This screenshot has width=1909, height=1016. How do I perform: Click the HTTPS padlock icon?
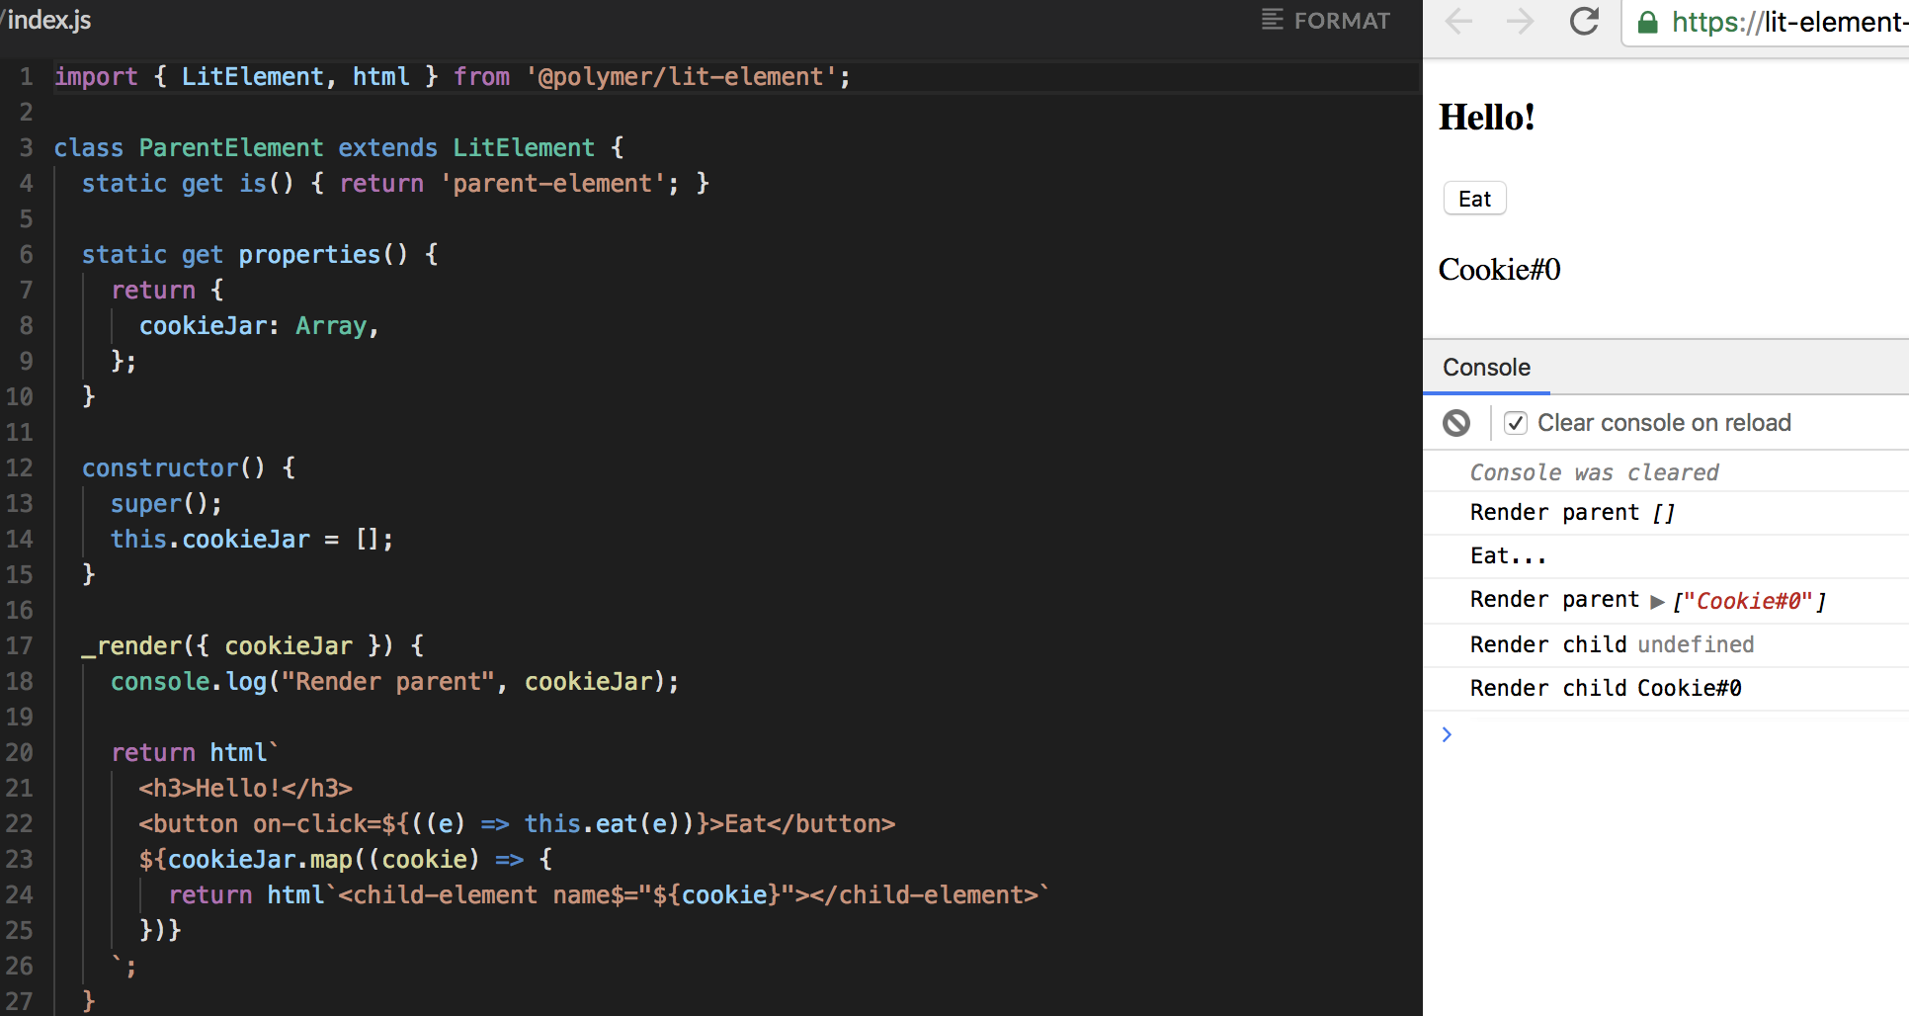pyautogui.click(x=1647, y=22)
